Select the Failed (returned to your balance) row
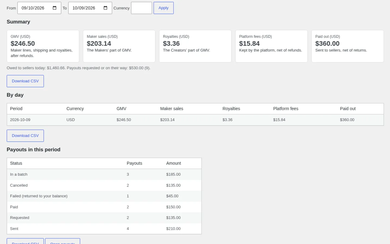The width and height of the screenshot is (390, 244). 104,196
